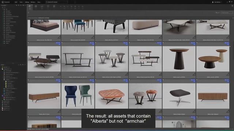Select the blue and green chairs thumbnail
The height and width of the screenshot is (131, 234).
78,96
